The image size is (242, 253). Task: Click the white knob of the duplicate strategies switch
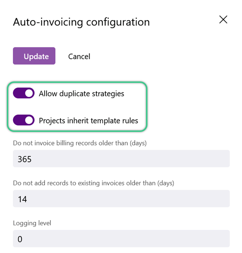pos(29,93)
